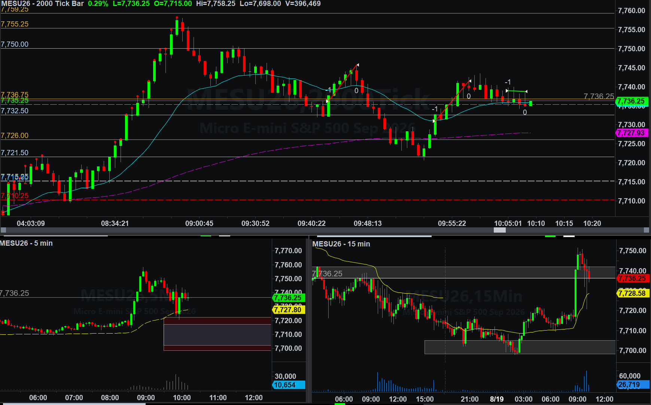Click the L=7,736.25 last price readout
Viewport: 651px width, 405px height.
coord(131,4)
